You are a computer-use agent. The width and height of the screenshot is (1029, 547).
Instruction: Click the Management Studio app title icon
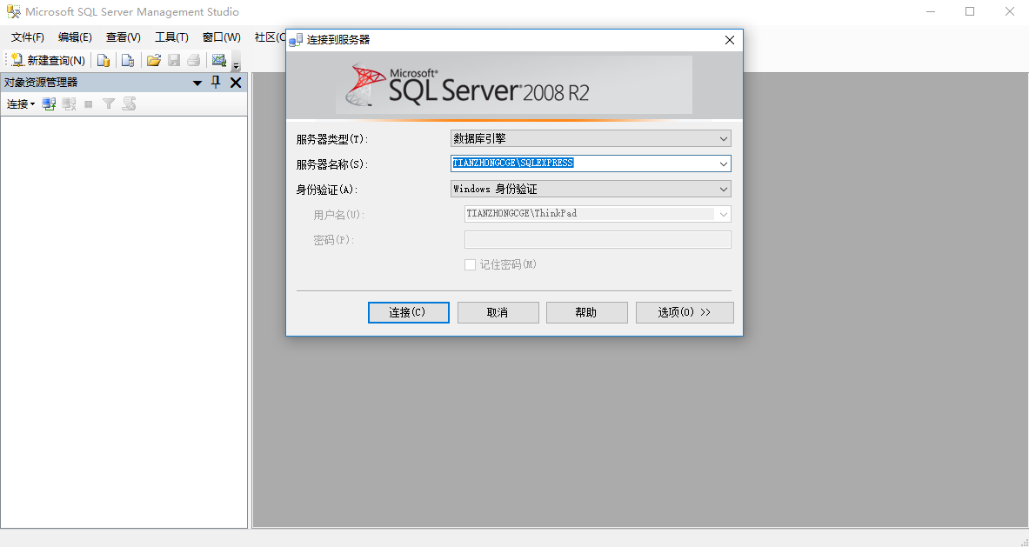pos(13,12)
